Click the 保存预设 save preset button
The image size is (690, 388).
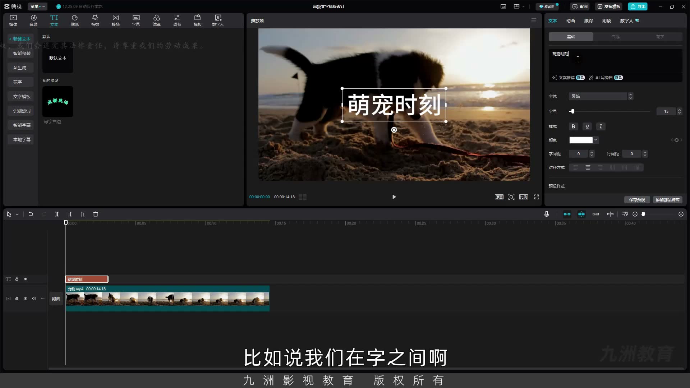(x=637, y=200)
